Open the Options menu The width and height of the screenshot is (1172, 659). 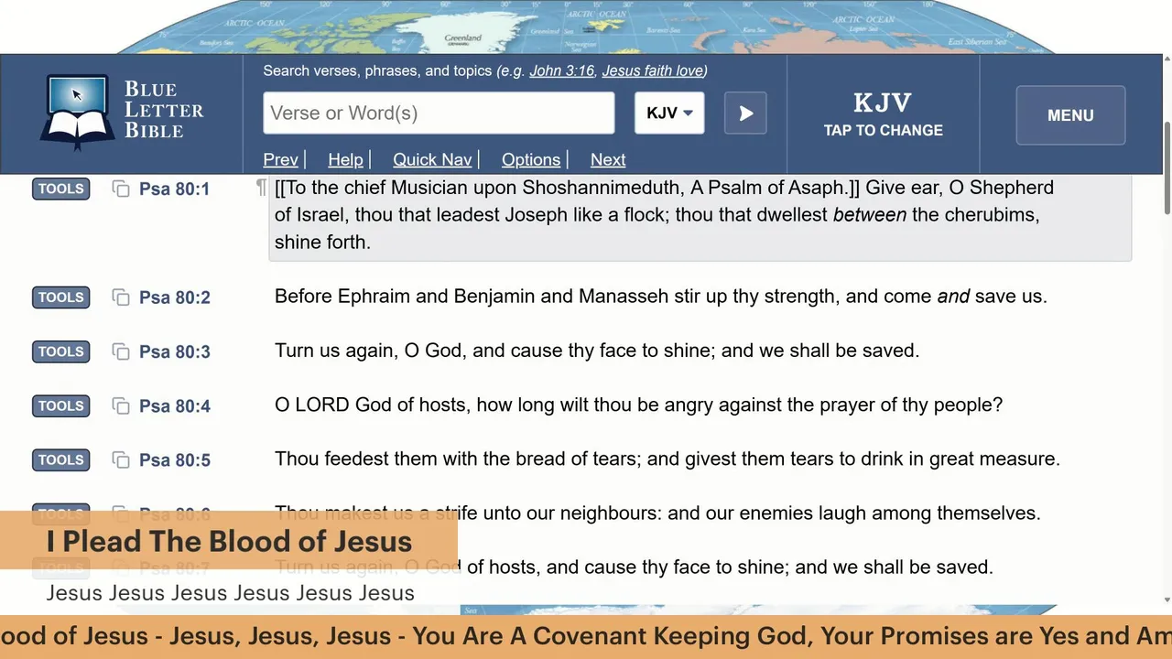pos(531,159)
